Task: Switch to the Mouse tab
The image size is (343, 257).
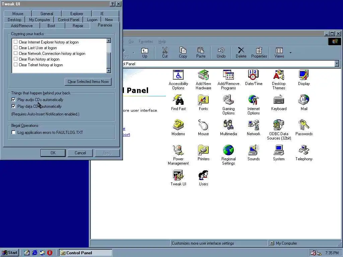Action: (x=18, y=13)
